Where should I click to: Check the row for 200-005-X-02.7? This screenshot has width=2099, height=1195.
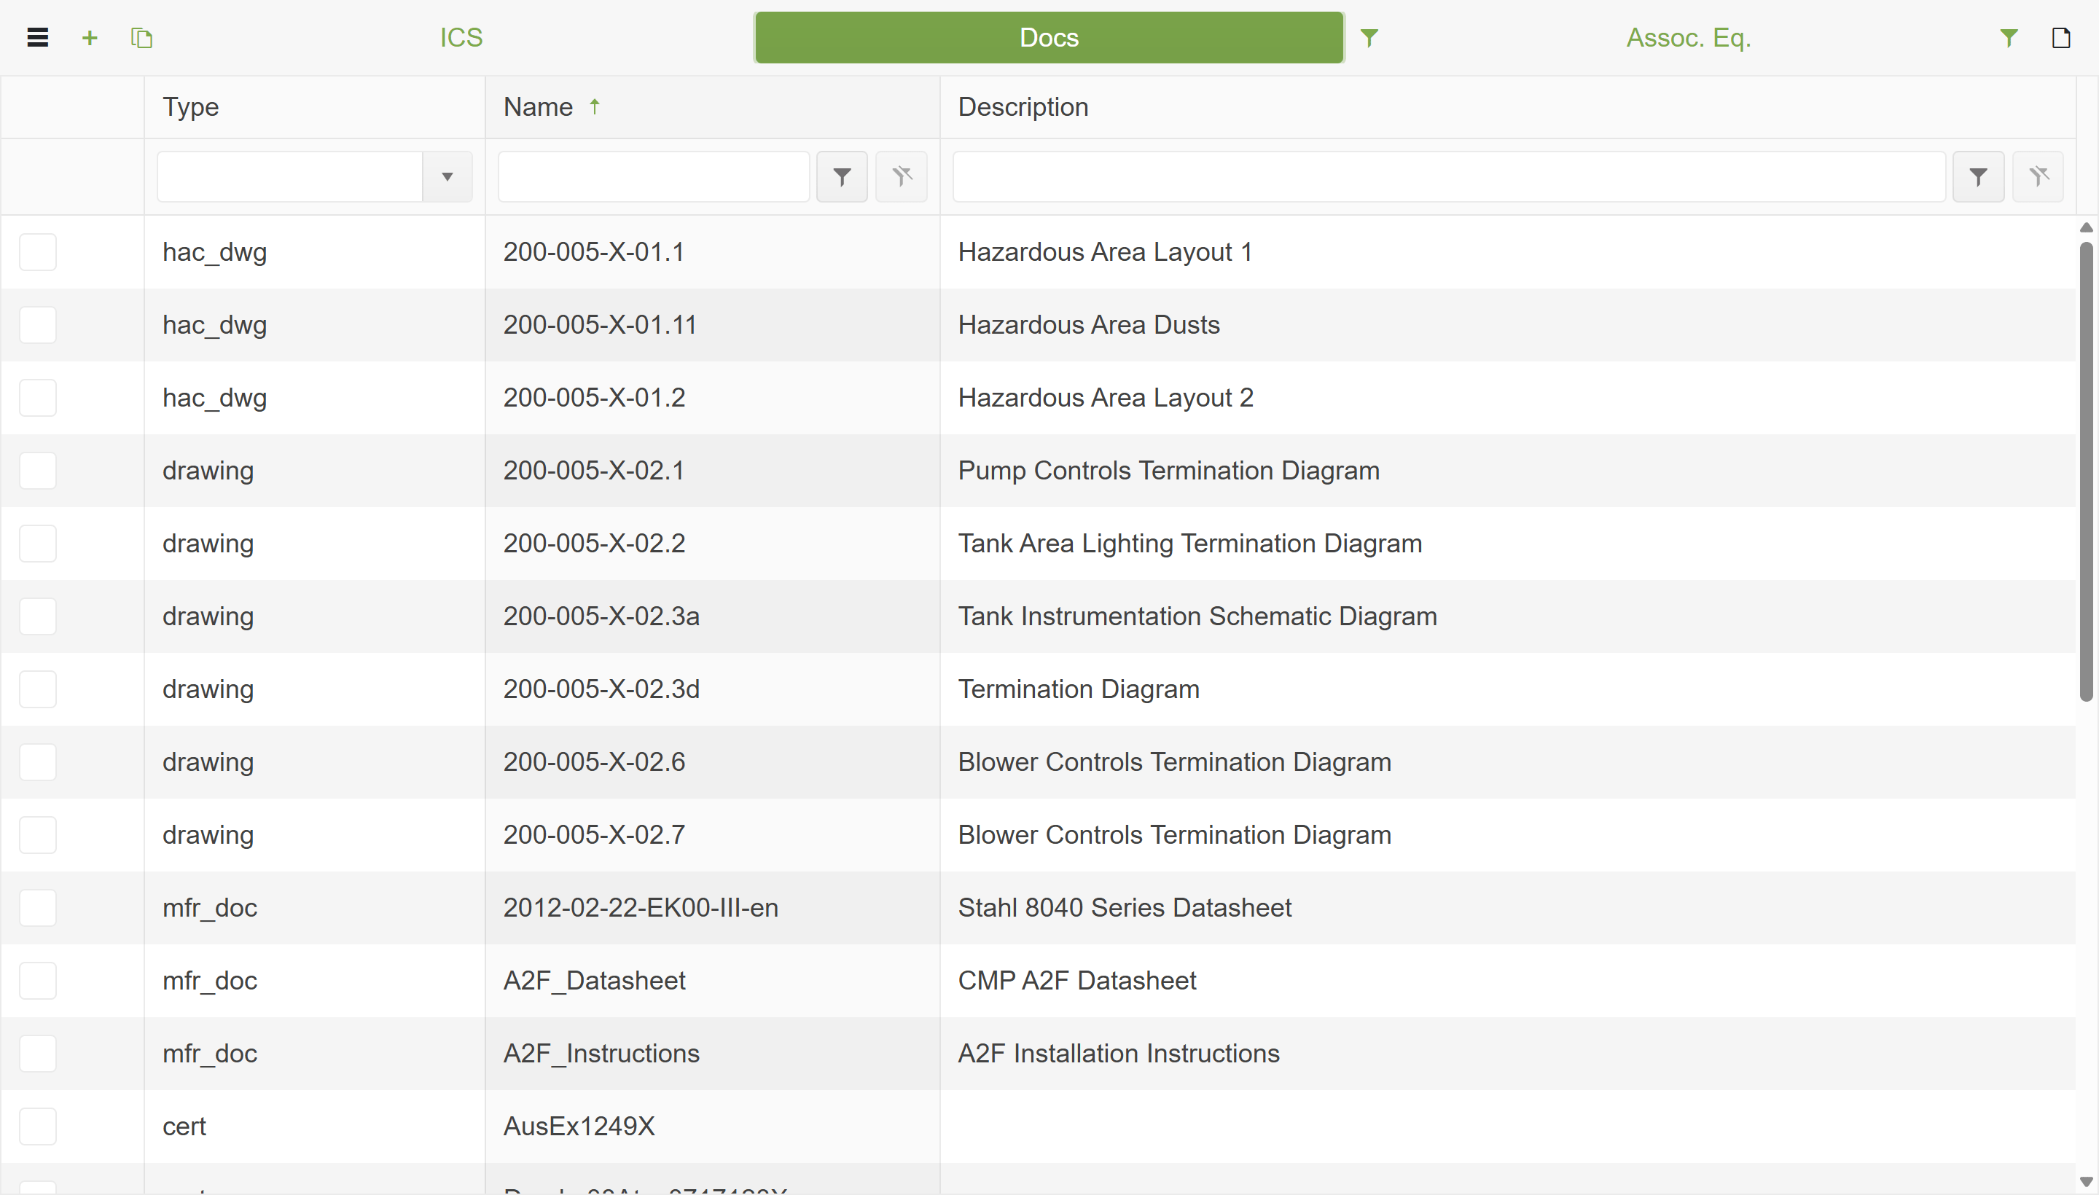pyautogui.click(x=38, y=835)
